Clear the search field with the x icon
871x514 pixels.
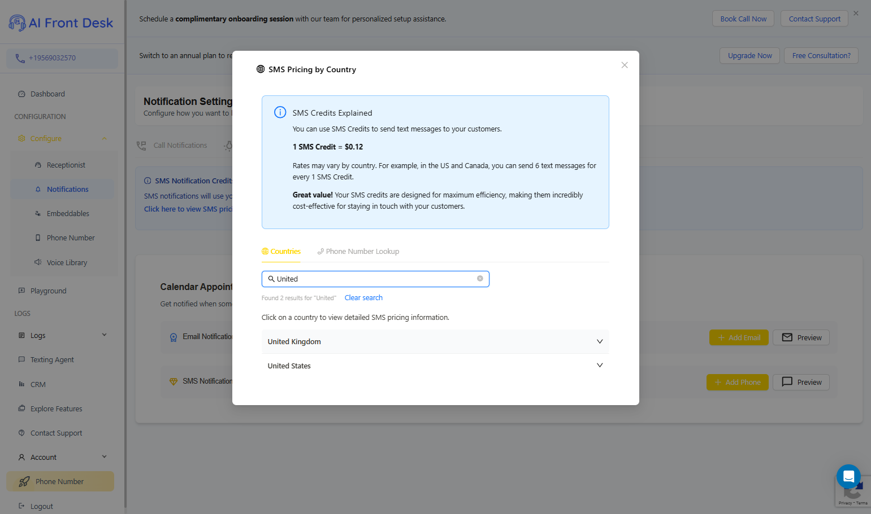point(480,279)
